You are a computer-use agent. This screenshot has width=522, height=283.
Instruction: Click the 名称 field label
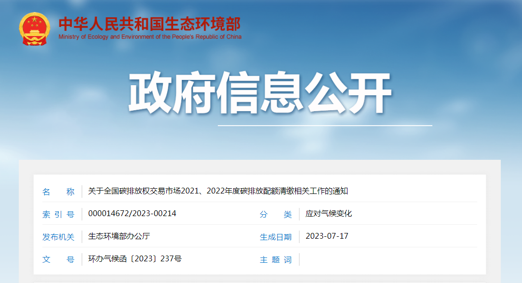pyautogui.click(x=58, y=192)
